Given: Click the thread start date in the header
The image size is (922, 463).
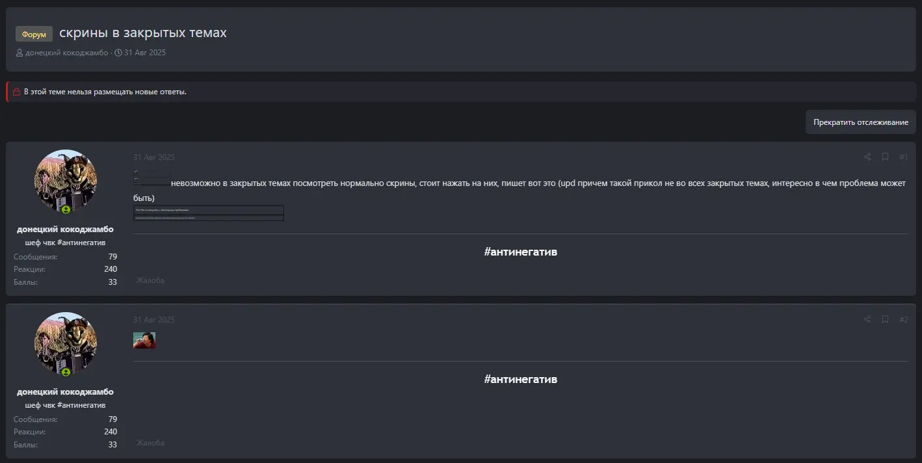Looking at the screenshot, I should (144, 53).
